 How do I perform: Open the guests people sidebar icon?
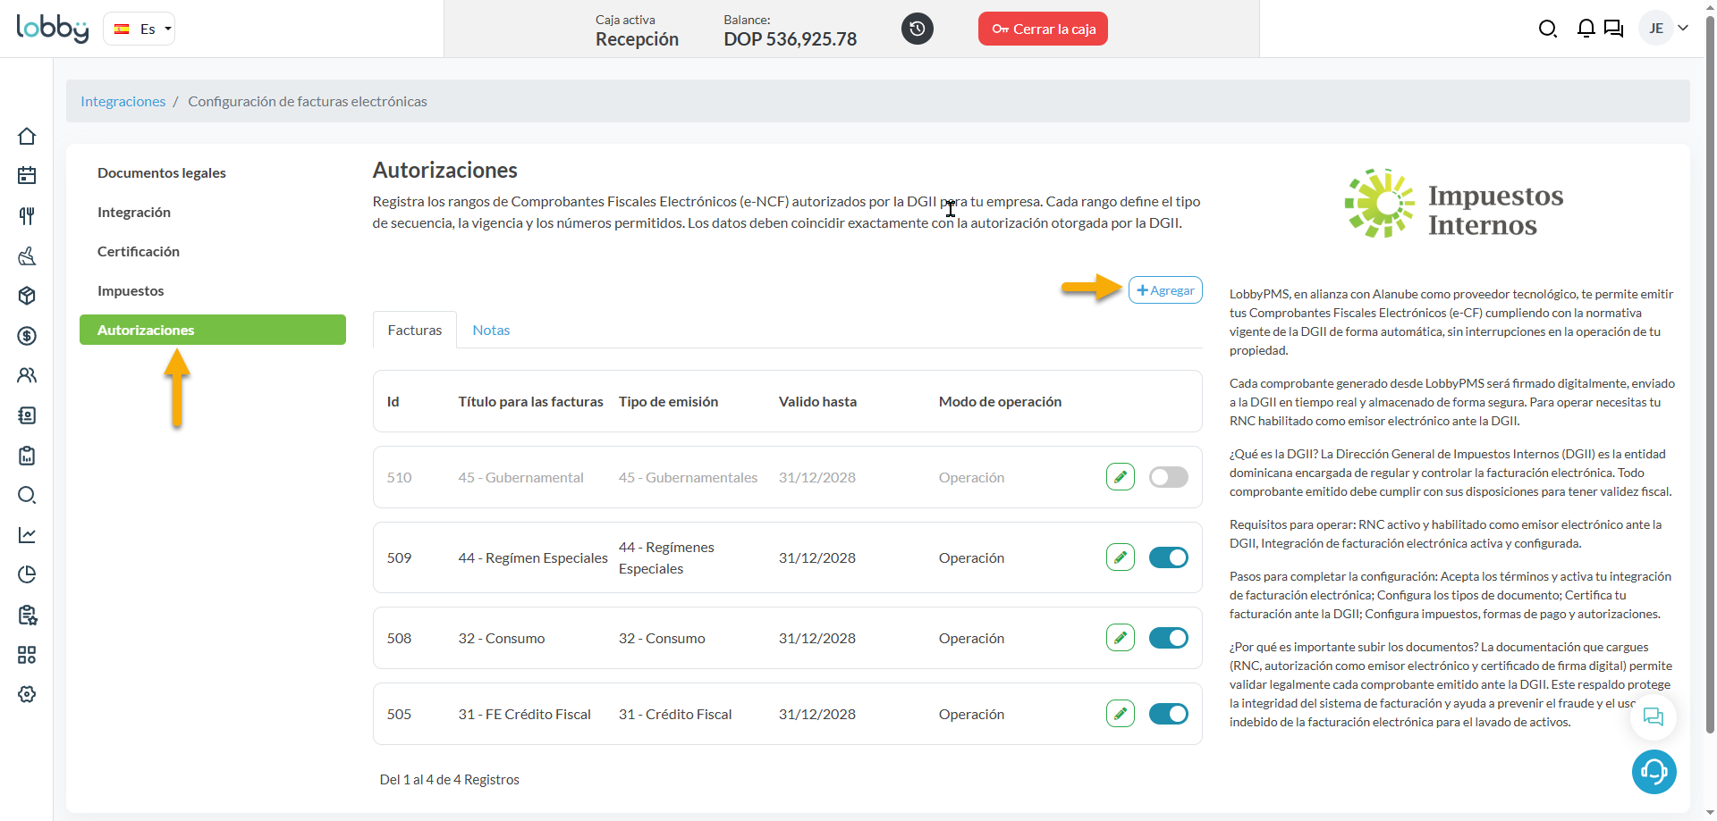(27, 375)
